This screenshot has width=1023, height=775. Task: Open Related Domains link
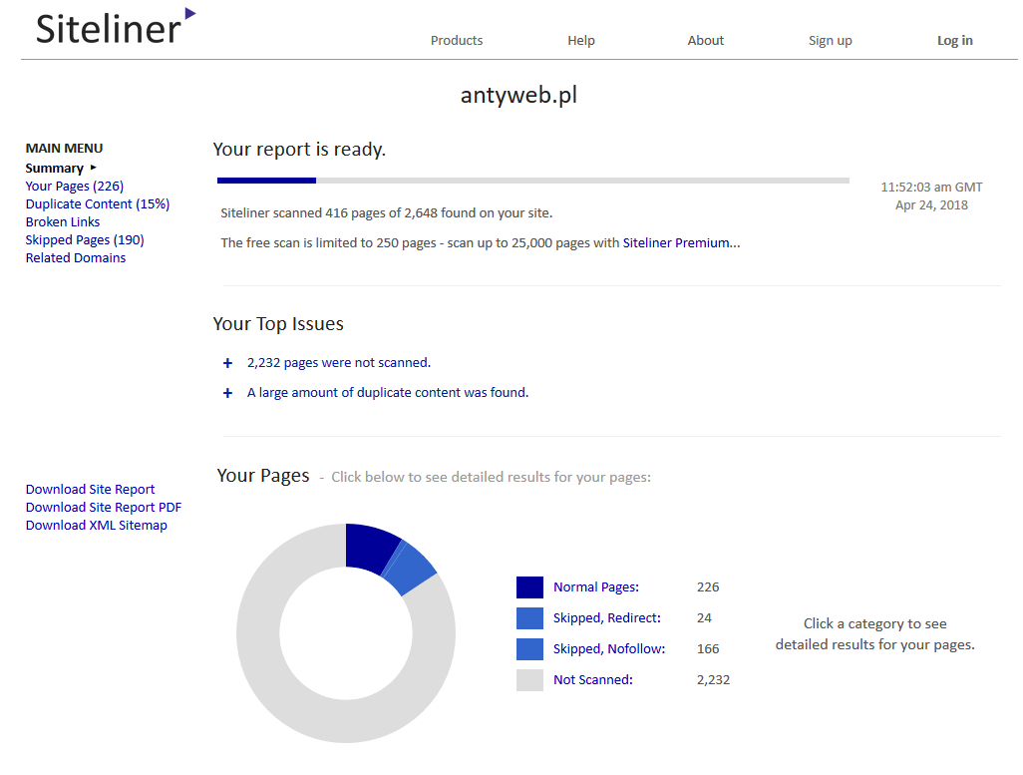(76, 258)
